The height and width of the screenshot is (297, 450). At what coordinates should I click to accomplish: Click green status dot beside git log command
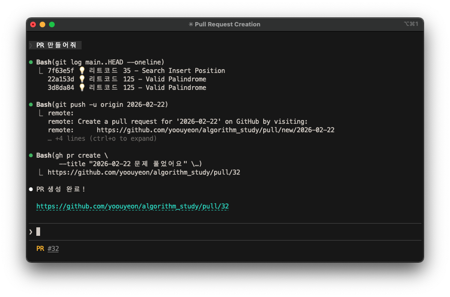pyautogui.click(x=31, y=62)
